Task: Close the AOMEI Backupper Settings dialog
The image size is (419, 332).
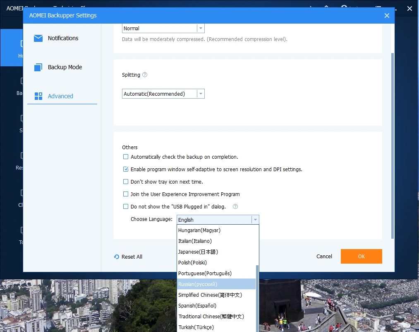Action: pos(387,15)
